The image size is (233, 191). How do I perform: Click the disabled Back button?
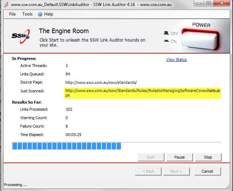(148, 171)
